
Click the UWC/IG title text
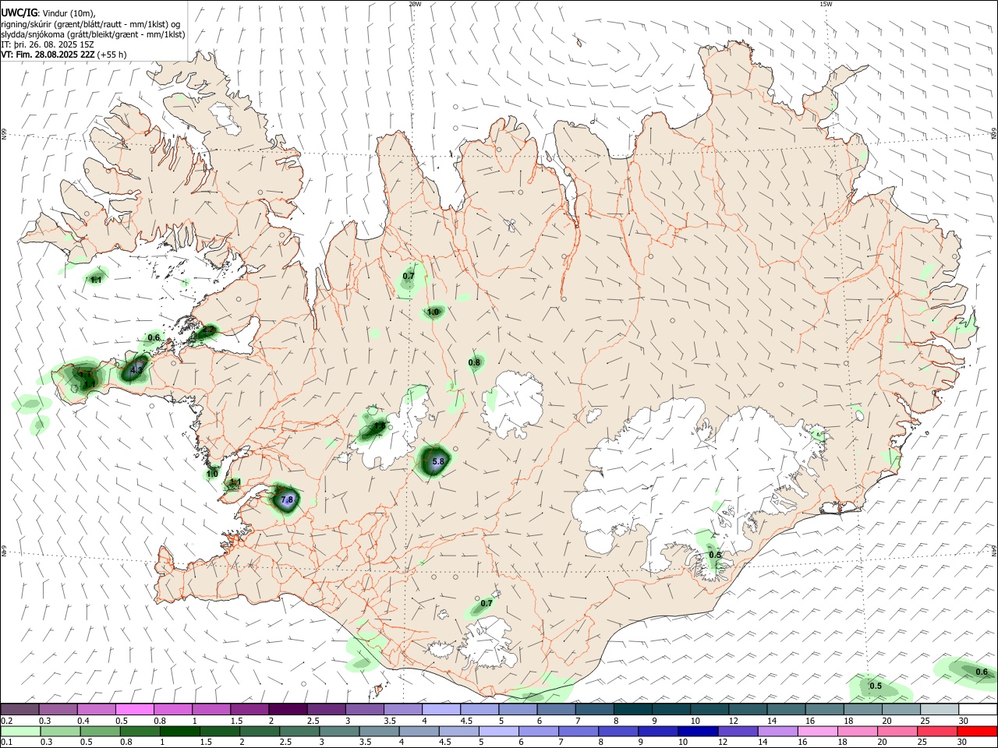(x=19, y=13)
